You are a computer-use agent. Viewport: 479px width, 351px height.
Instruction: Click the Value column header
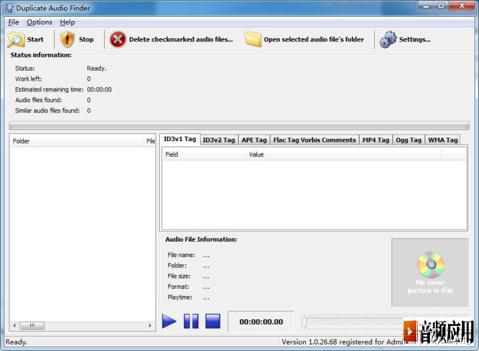click(x=343, y=154)
